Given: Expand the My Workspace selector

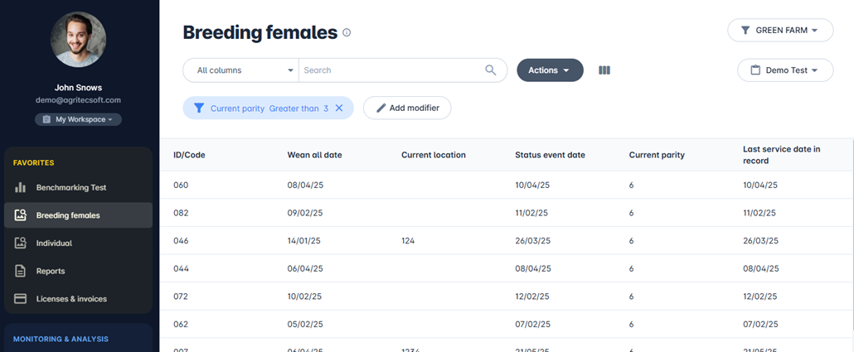Looking at the screenshot, I should 78,119.
